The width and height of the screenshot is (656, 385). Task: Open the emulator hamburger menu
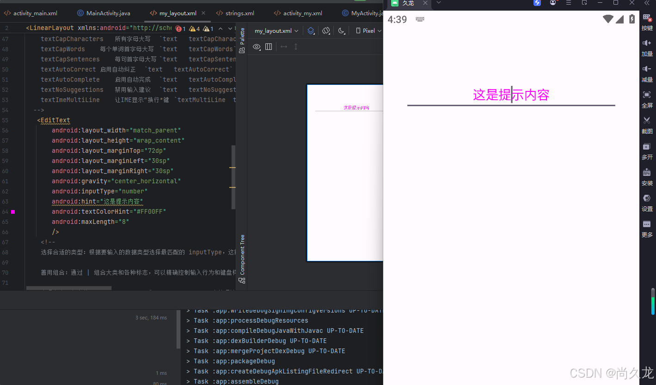click(x=569, y=3)
